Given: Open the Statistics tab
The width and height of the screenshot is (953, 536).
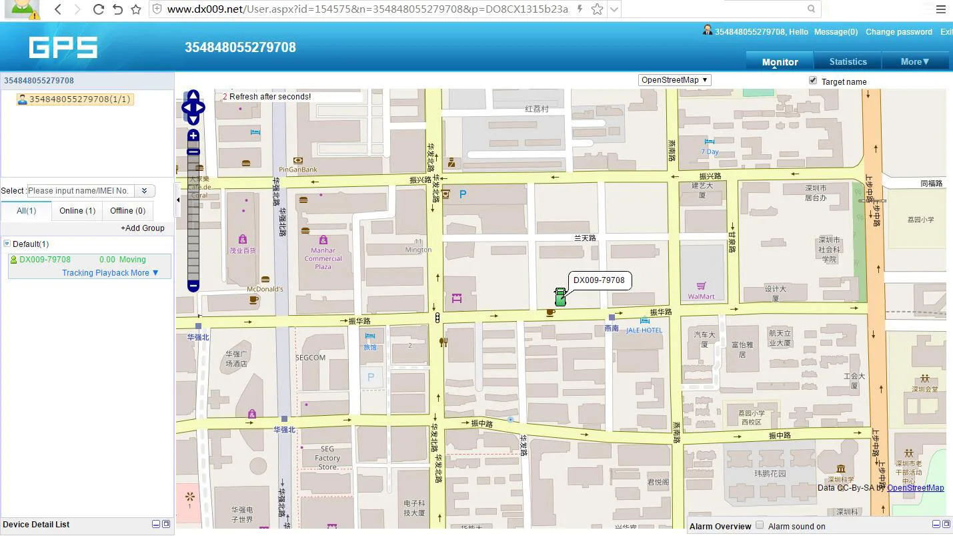Looking at the screenshot, I should click(x=848, y=61).
